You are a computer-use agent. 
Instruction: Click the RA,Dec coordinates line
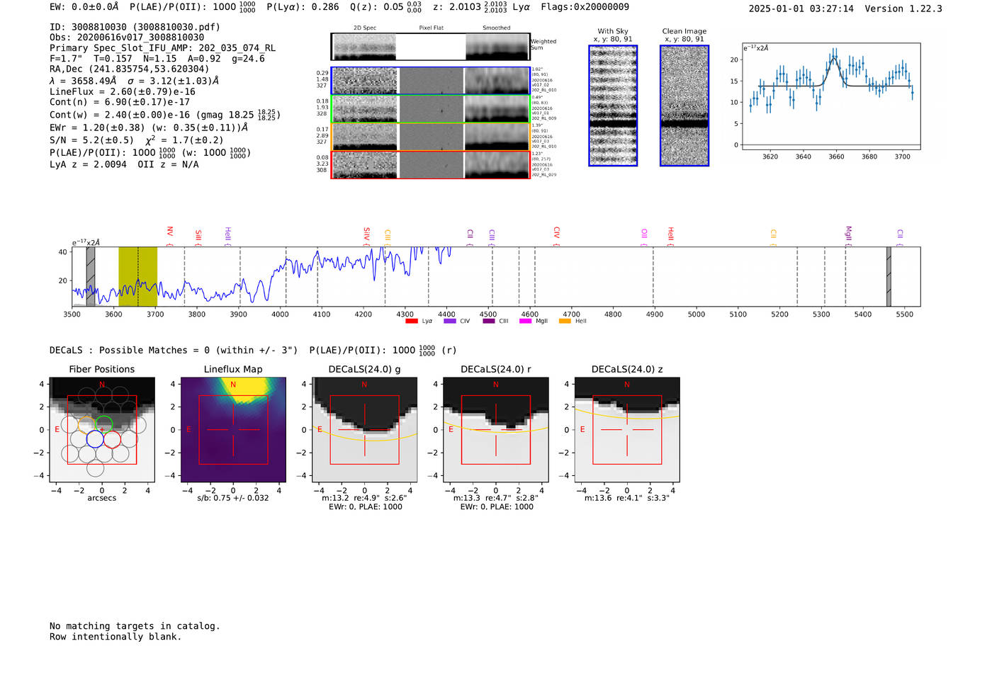coord(130,69)
